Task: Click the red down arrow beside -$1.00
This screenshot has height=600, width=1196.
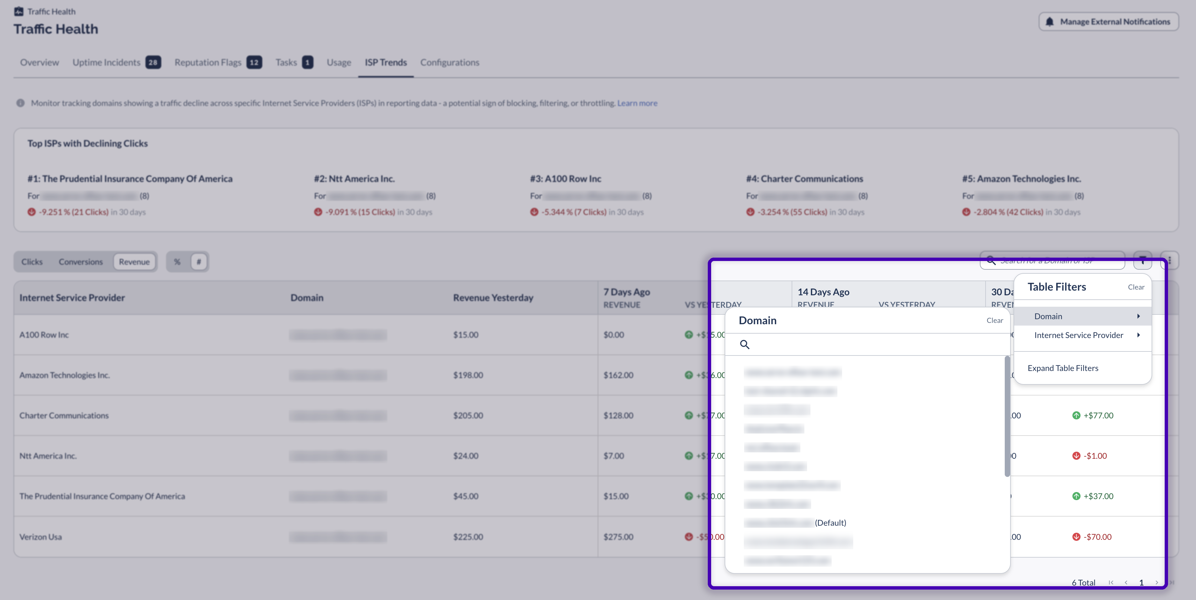Action: 1076,456
